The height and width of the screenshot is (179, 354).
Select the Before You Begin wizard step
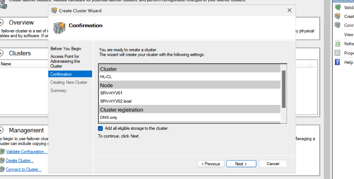coord(66,49)
